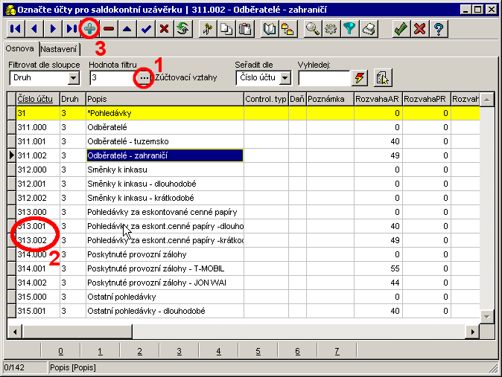This screenshot has width=502, height=377.
Task: Click the blue question mark help icon
Action: click(439, 28)
